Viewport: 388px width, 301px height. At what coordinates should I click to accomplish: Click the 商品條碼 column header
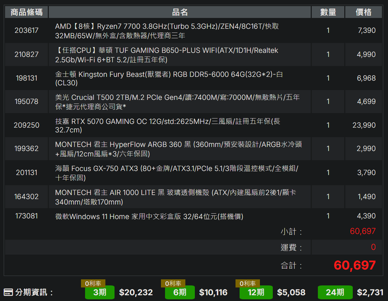[26, 12]
